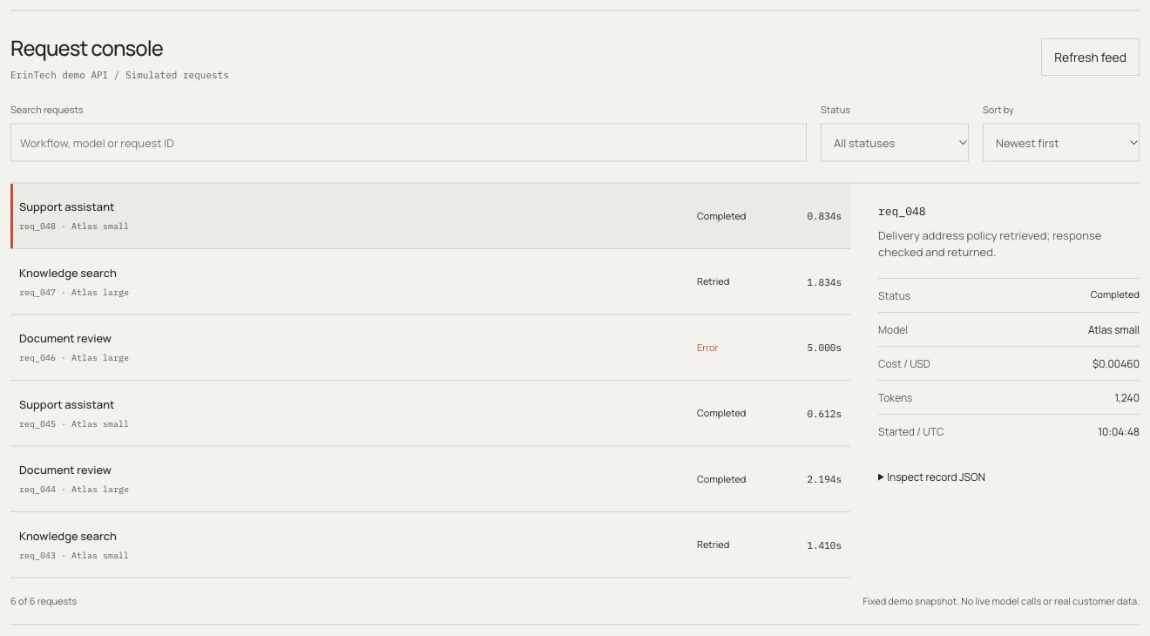Click the red Error status label
Screen dimensions: 1150x636
tap(707, 348)
